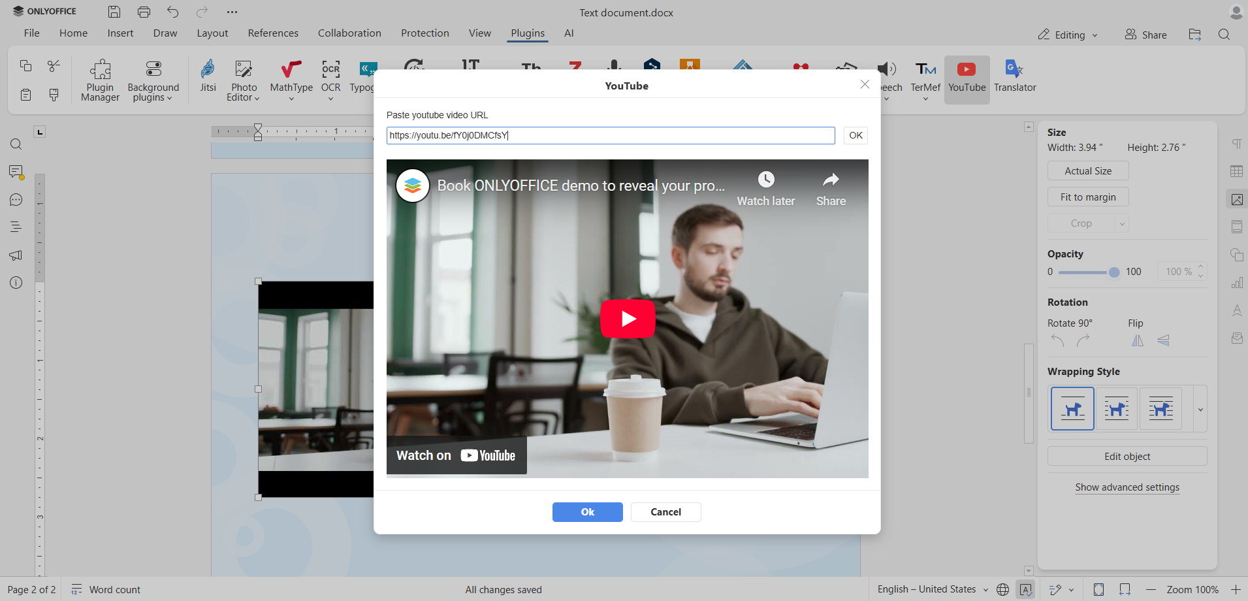The width and height of the screenshot is (1248, 601).
Task: Open the File menu
Action: click(x=31, y=33)
